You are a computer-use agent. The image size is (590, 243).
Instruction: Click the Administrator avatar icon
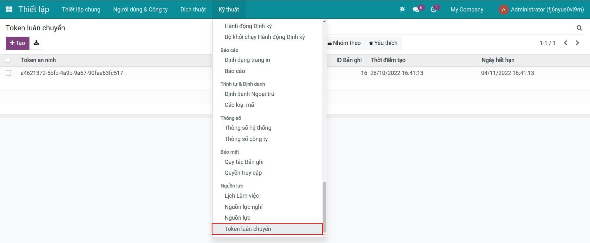[503, 10]
